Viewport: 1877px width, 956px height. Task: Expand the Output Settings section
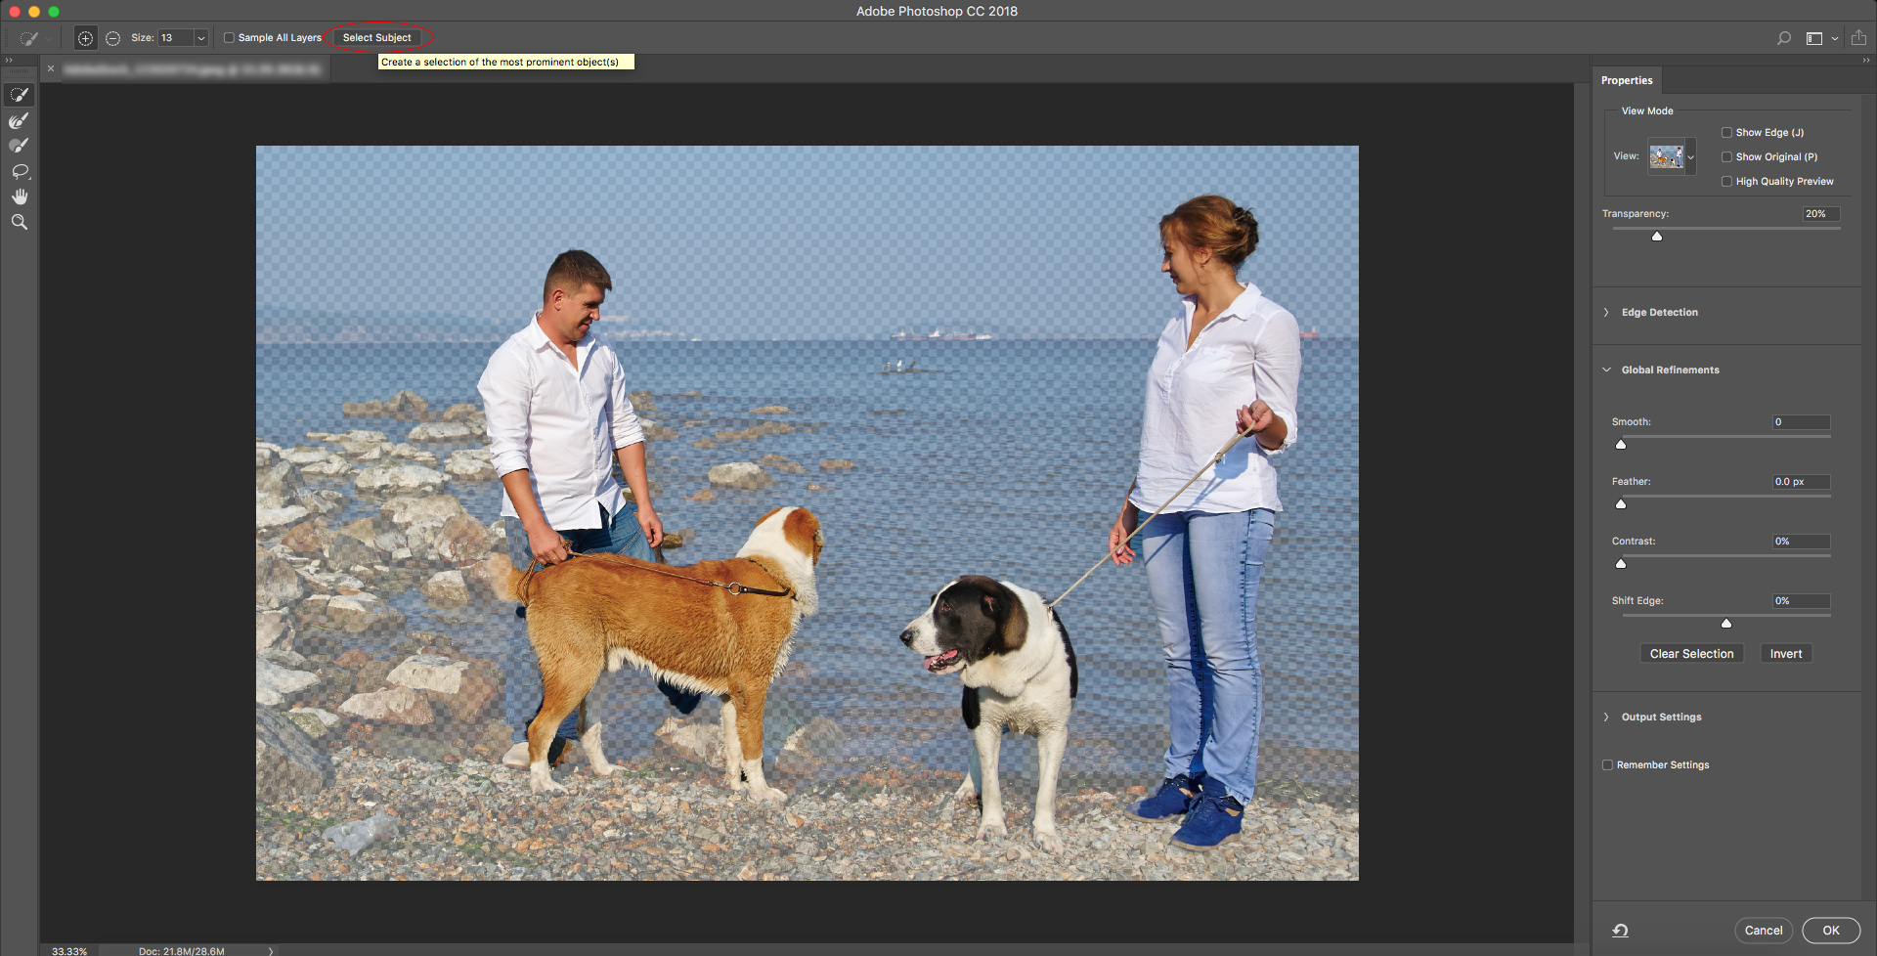[x=1606, y=717]
